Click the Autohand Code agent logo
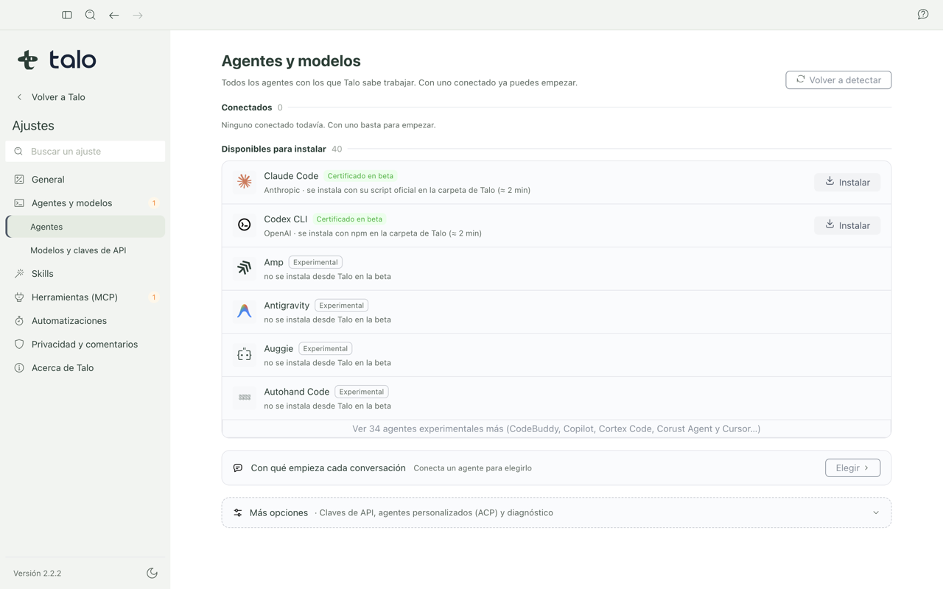The height and width of the screenshot is (589, 943). click(245, 398)
